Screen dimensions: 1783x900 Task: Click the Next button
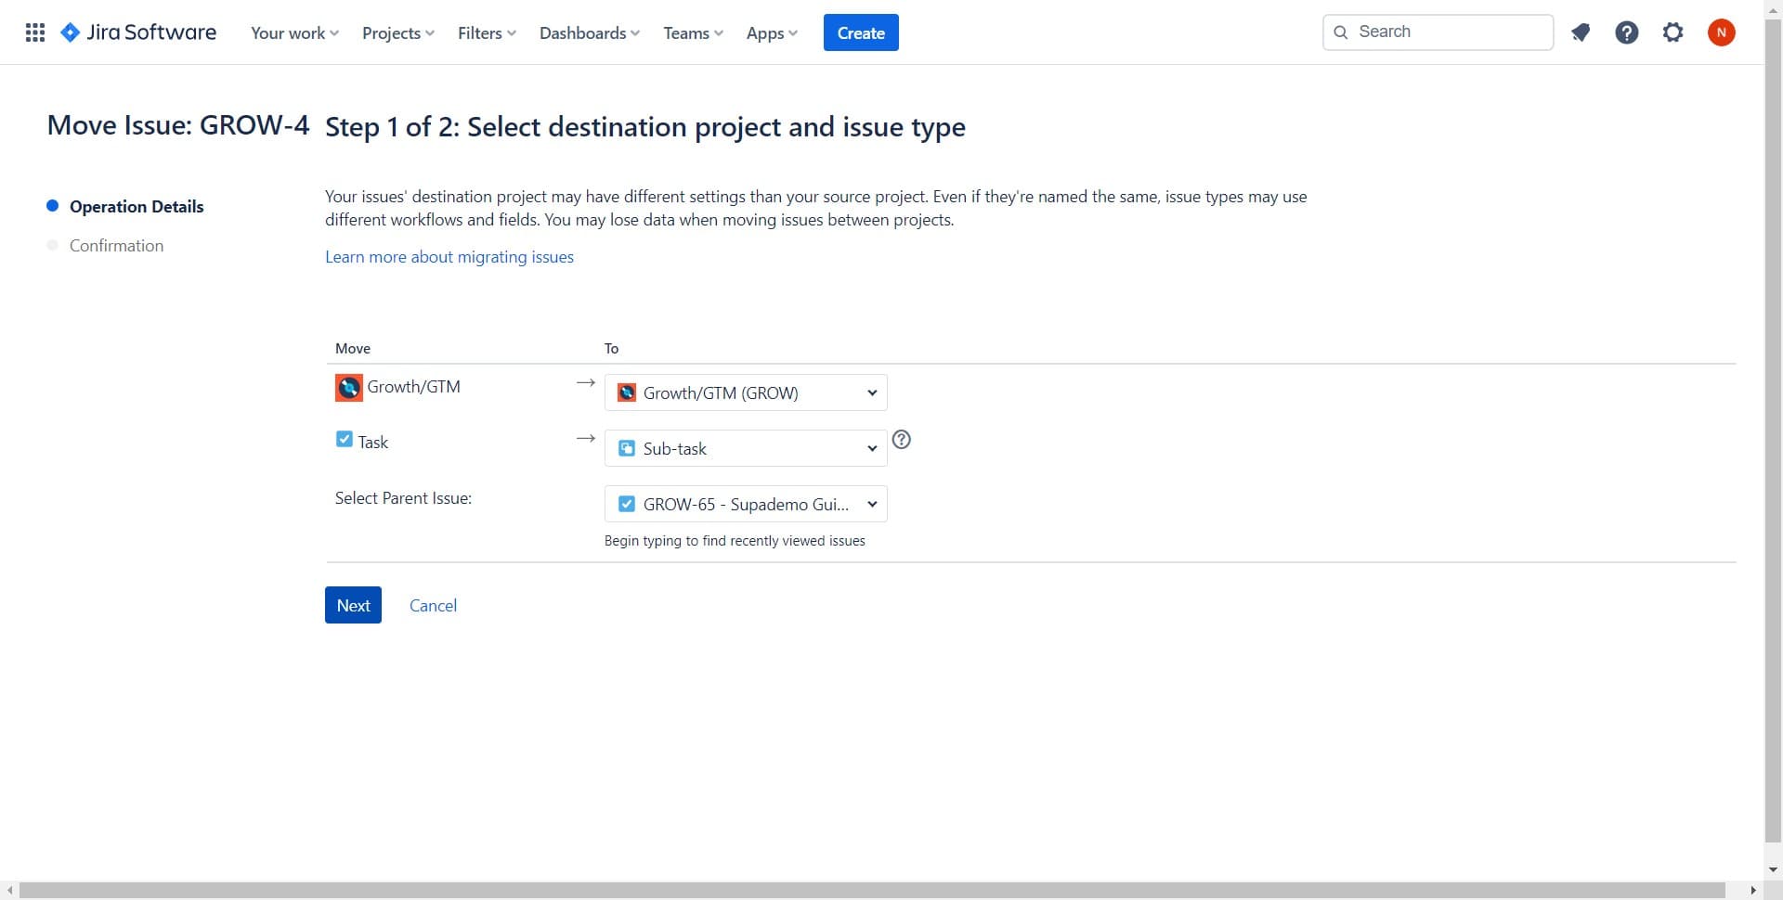353,605
